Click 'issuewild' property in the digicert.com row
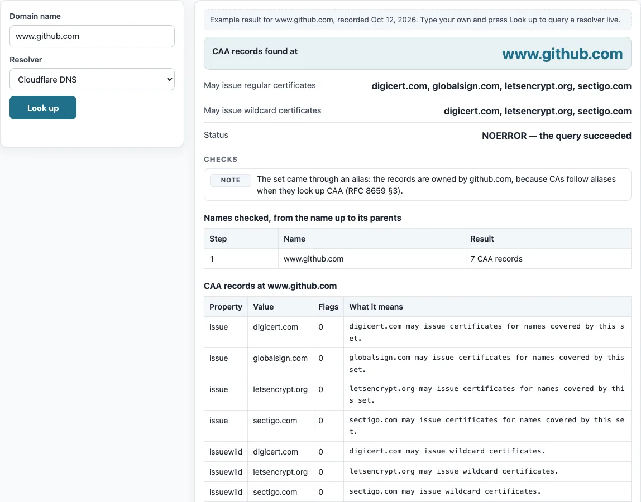The width and height of the screenshot is (641, 502). coord(226,452)
